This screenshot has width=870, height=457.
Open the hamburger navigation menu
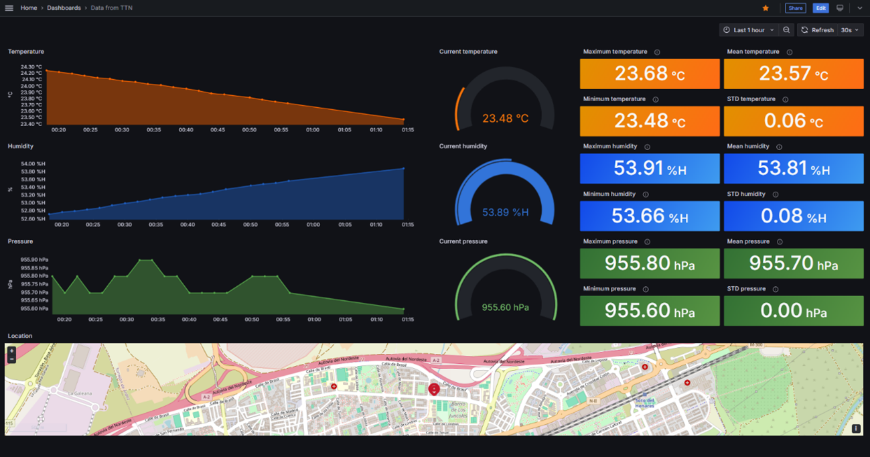(x=9, y=8)
